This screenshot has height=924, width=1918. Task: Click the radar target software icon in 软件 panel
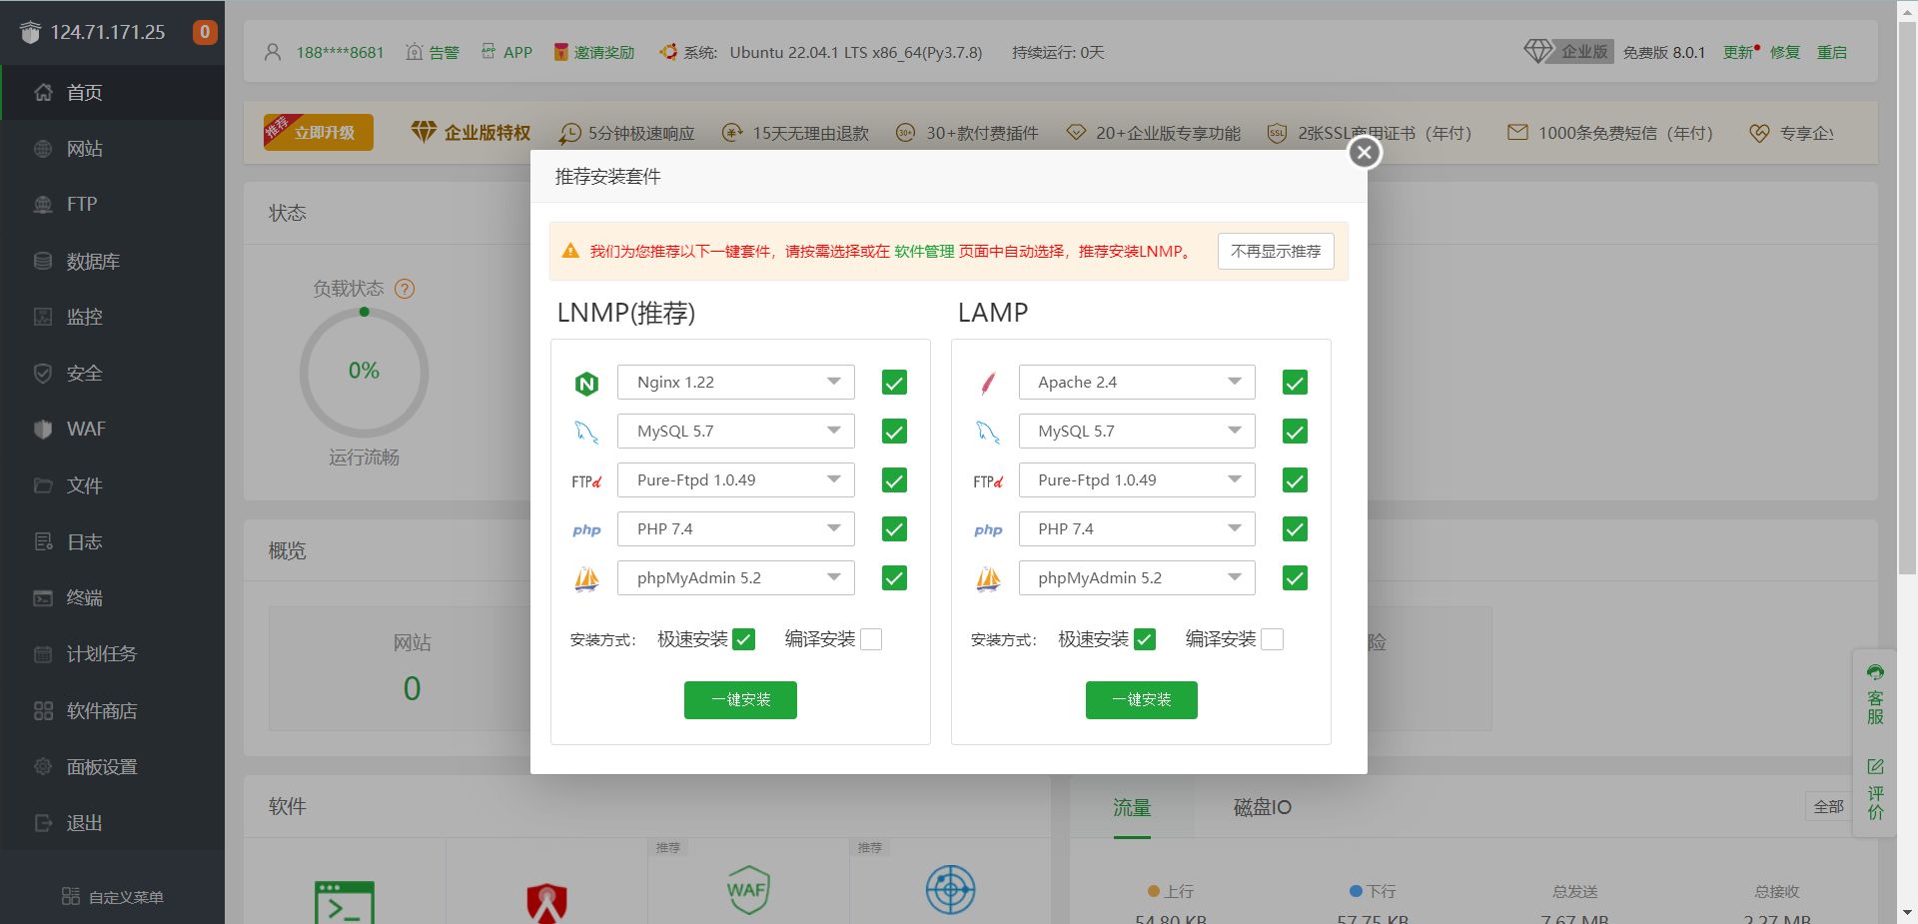coord(950,889)
